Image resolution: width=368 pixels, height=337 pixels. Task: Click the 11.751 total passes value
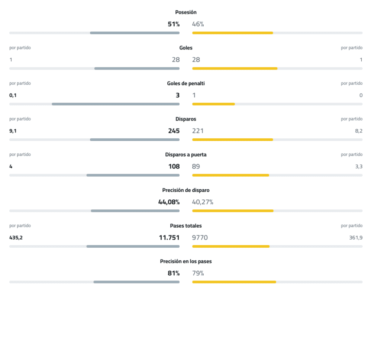[169, 238]
